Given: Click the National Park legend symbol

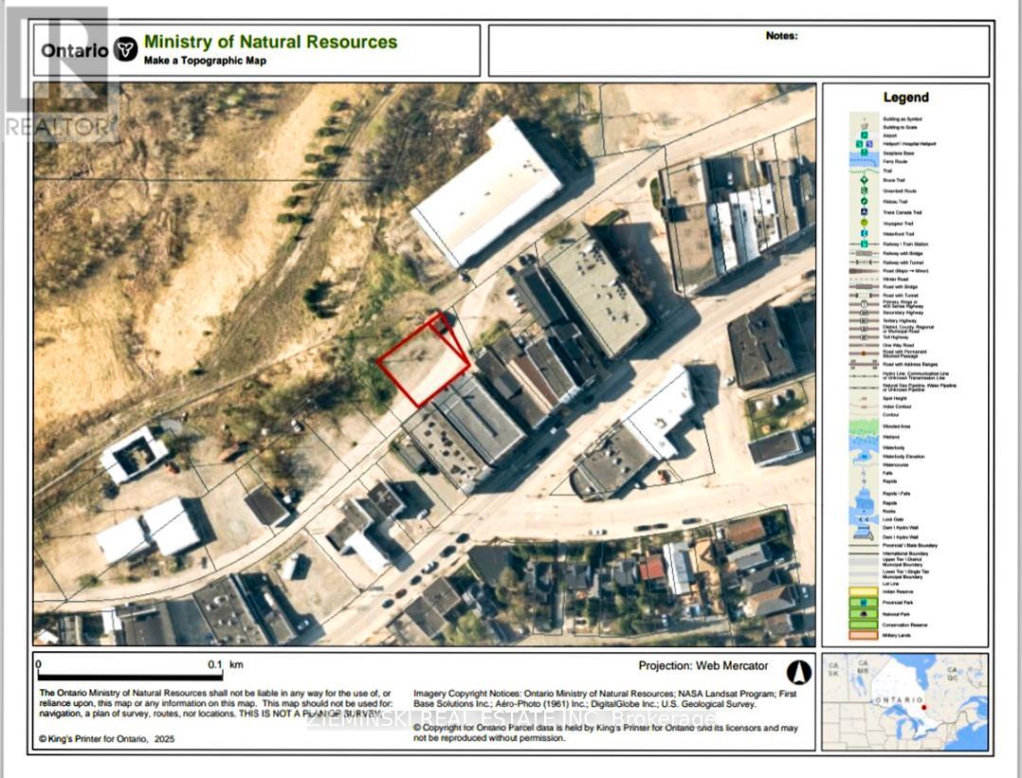Looking at the screenshot, I should [864, 613].
